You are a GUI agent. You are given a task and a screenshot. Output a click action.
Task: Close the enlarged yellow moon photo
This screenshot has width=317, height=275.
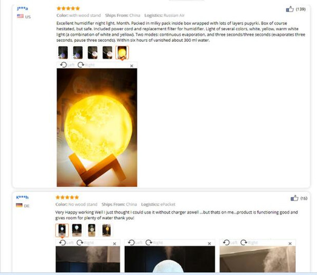click(132, 66)
